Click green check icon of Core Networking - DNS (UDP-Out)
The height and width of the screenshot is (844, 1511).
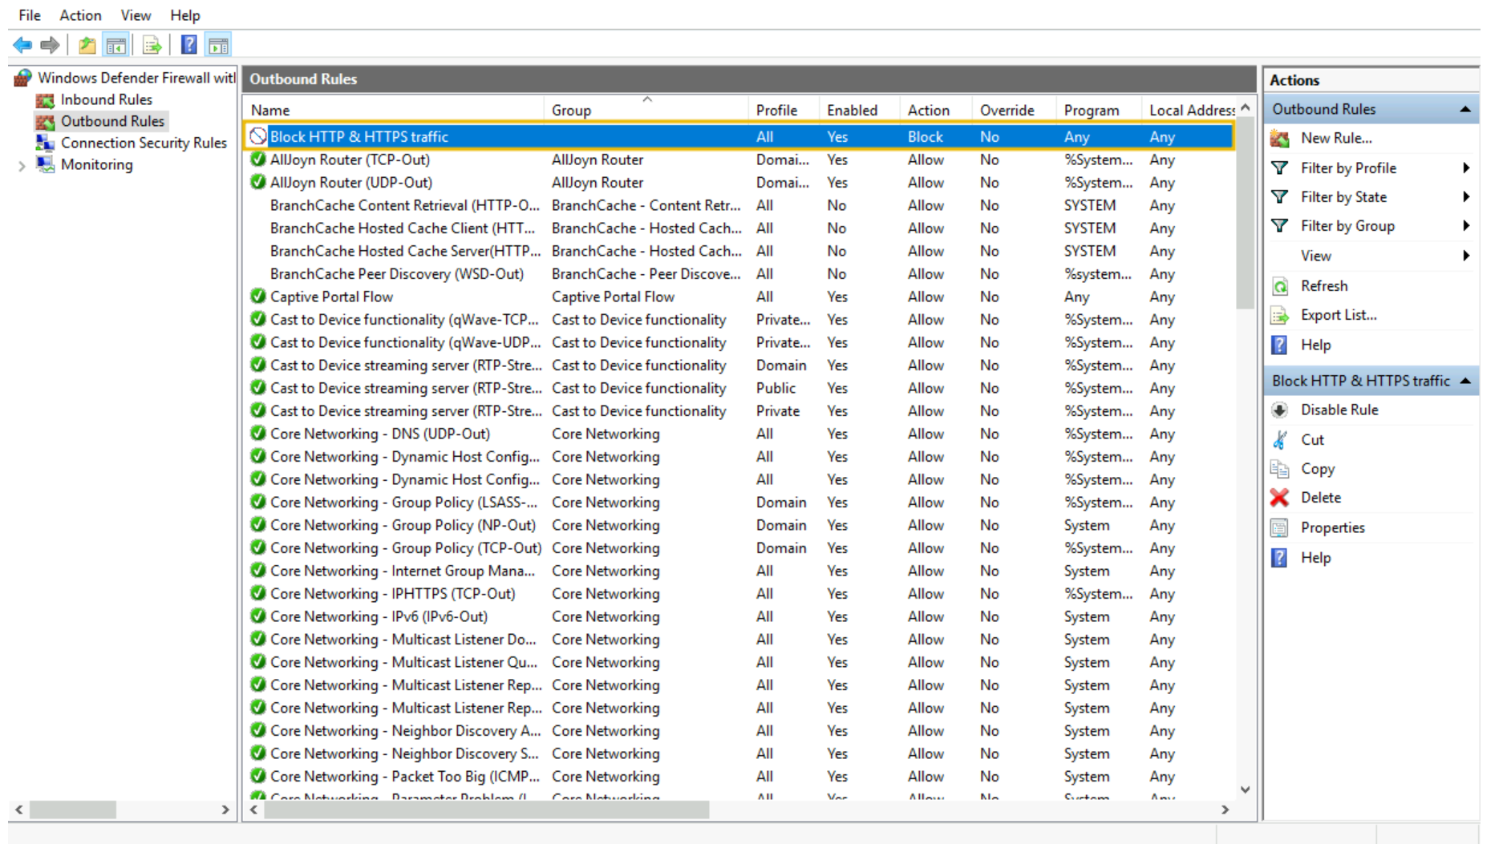257,433
